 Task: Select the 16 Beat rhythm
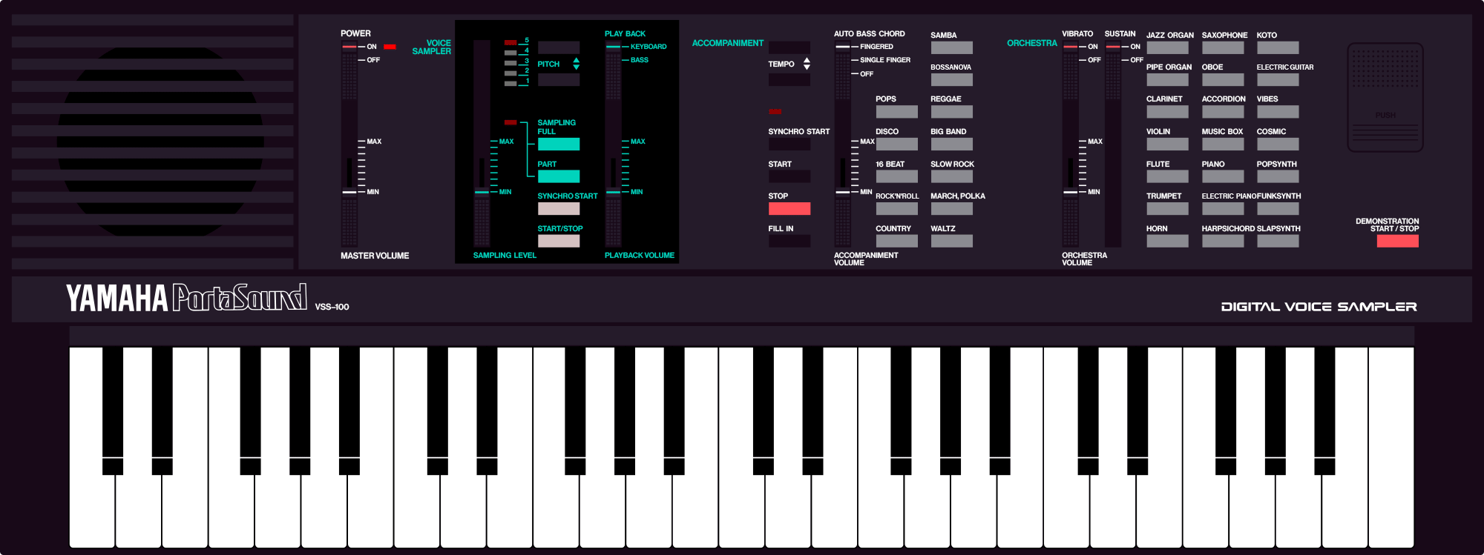(x=896, y=176)
